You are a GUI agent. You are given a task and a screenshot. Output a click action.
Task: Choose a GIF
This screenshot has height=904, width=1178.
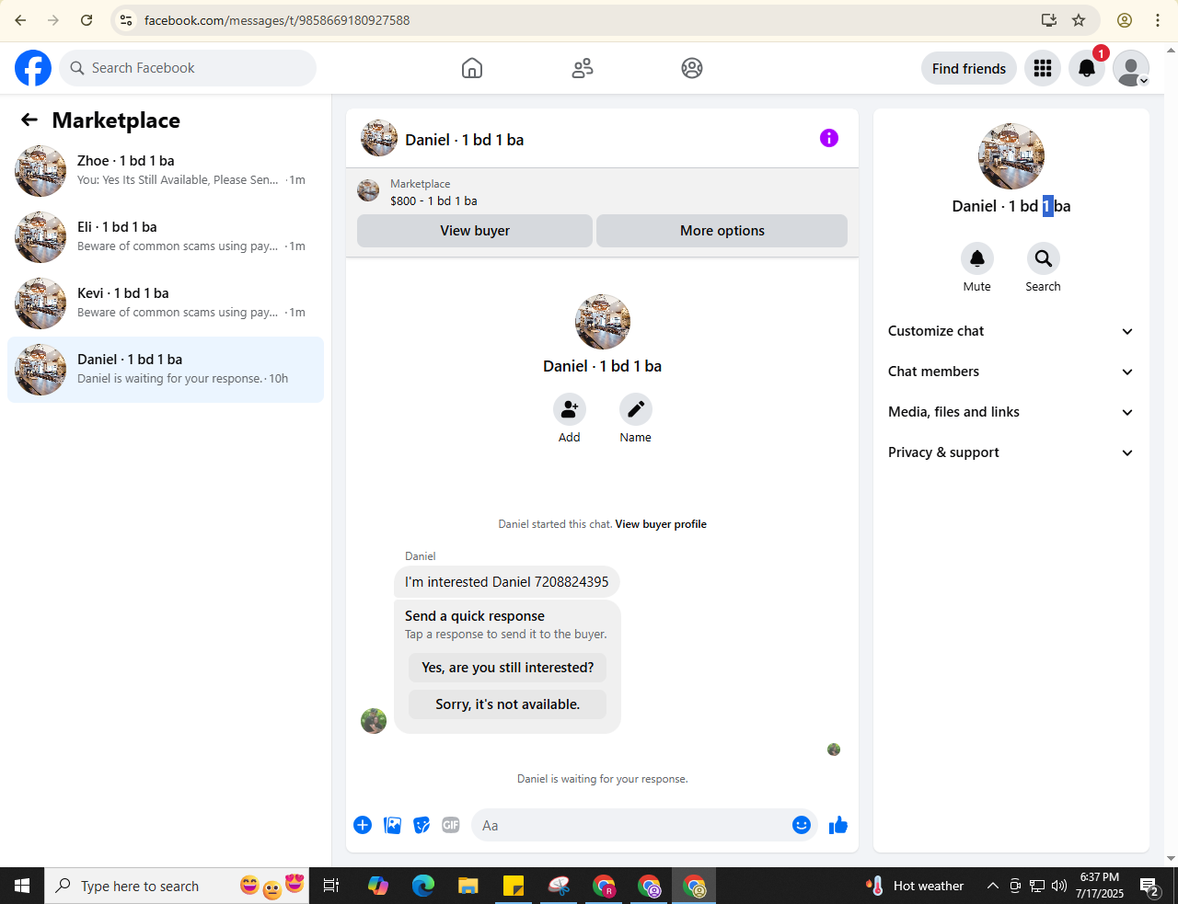[x=451, y=825]
